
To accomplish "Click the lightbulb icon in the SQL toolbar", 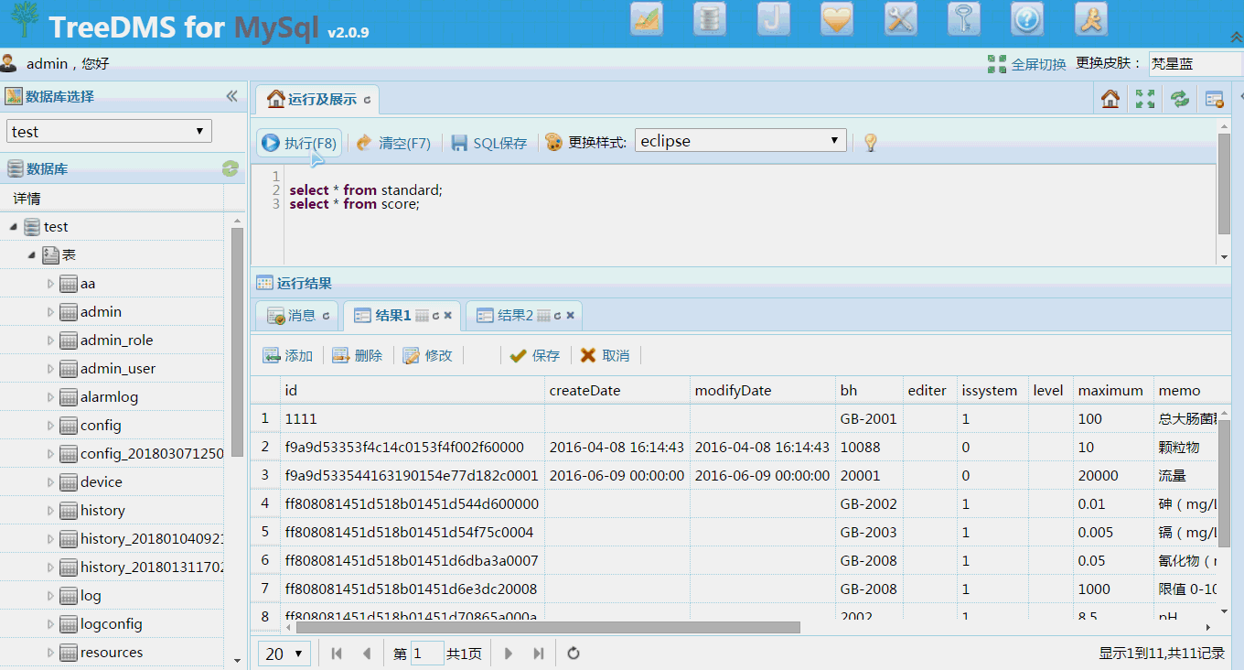I will click(x=869, y=142).
